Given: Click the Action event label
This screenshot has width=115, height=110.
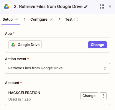Looking at the screenshot, I should [16, 59].
